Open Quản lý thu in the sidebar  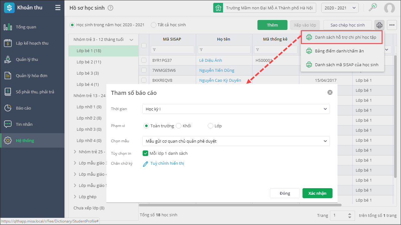tap(32, 59)
